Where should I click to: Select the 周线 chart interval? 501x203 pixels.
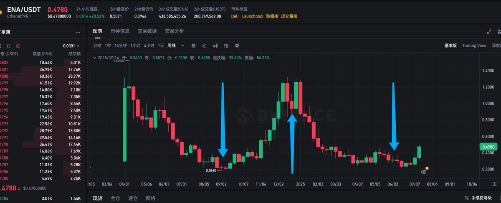pos(172,46)
